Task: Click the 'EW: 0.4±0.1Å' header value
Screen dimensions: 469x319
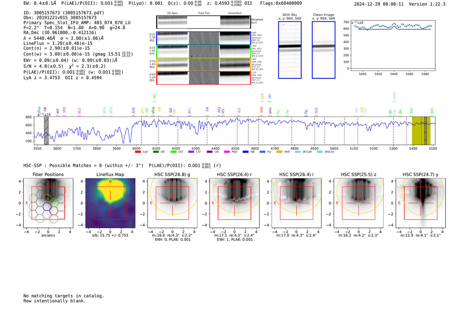Action: pos(40,3)
